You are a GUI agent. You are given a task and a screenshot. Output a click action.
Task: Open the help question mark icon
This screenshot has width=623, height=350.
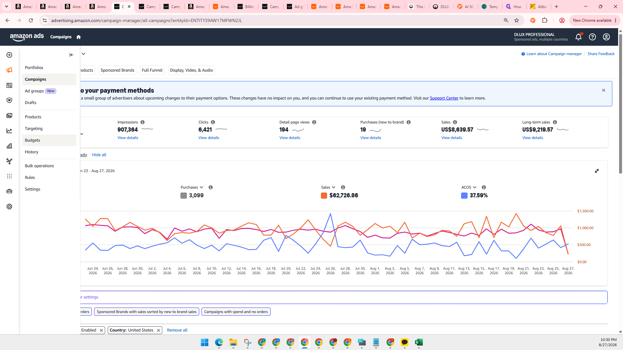click(592, 37)
